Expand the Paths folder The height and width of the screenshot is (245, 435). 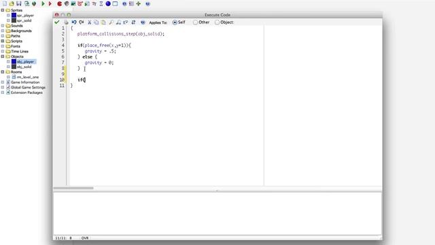(x=3, y=36)
